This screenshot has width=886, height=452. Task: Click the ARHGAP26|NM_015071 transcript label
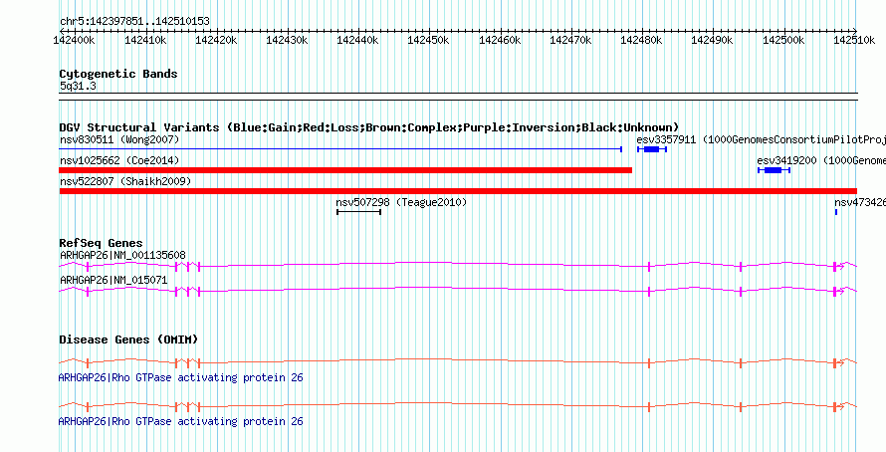[x=113, y=280]
